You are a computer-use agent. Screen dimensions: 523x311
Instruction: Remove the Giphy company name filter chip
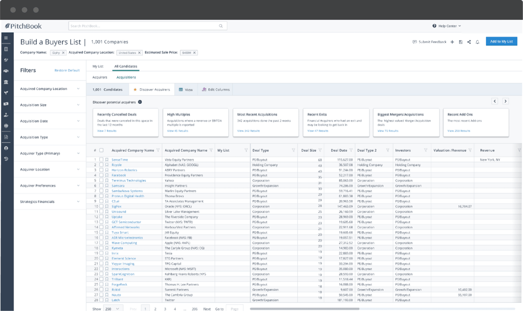click(63, 53)
